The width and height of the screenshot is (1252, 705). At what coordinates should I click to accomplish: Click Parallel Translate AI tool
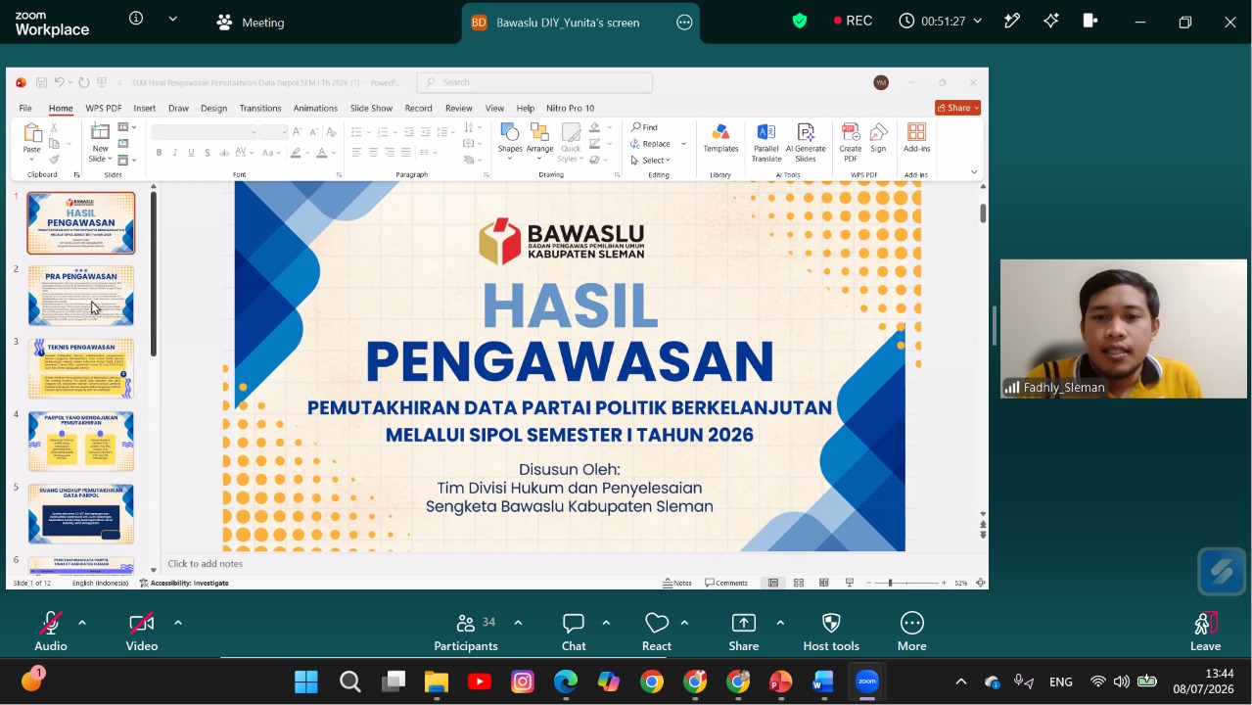(x=766, y=143)
